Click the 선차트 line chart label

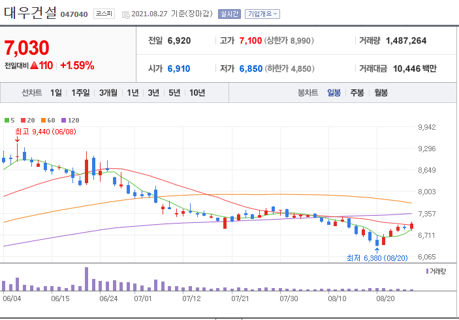pos(31,93)
